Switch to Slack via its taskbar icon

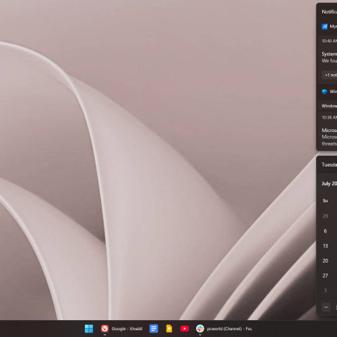point(200,329)
